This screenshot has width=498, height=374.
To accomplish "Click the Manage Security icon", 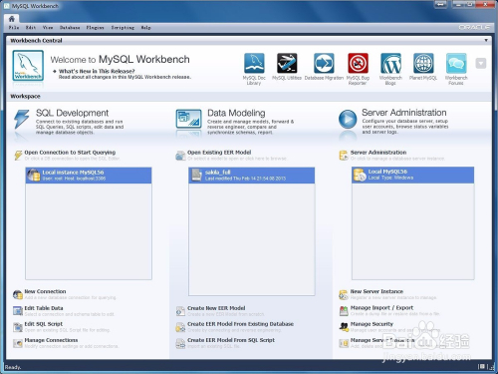I will pos(344,327).
